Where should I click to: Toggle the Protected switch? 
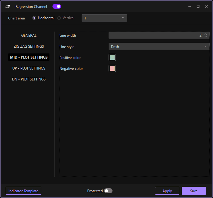tap(108, 191)
